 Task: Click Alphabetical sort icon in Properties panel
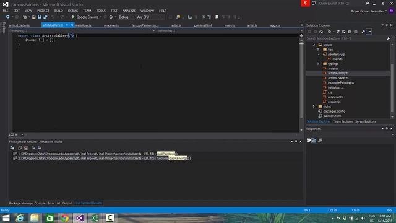[x=314, y=141]
